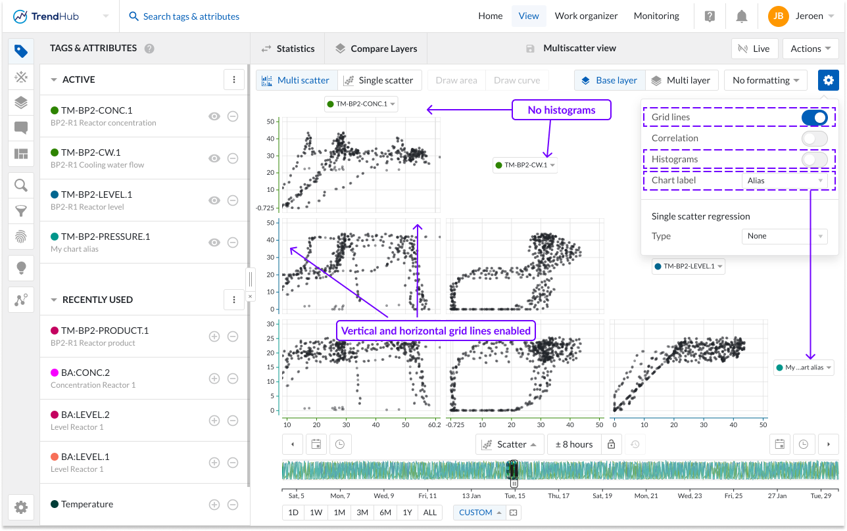The height and width of the screenshot is (531, 847).
Task: Click the lightbulb icon in left sidebar
Action: (21, 267)
